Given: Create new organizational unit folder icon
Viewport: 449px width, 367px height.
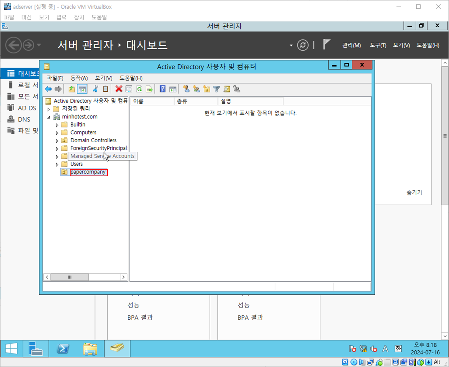Looking at the screenshot, I should point(206,89).
